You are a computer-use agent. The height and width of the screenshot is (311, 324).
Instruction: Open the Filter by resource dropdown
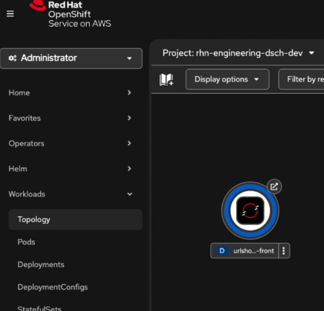pos(302,80)
